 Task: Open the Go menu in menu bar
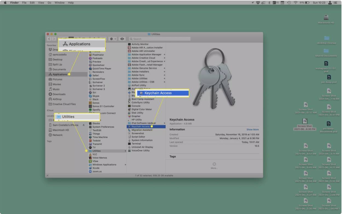click(x=50, y=3)
